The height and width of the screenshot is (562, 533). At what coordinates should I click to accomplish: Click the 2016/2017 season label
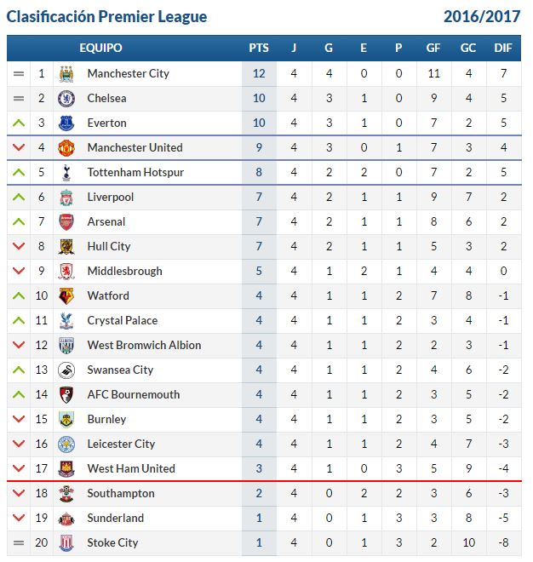click(x=482, y=17)
